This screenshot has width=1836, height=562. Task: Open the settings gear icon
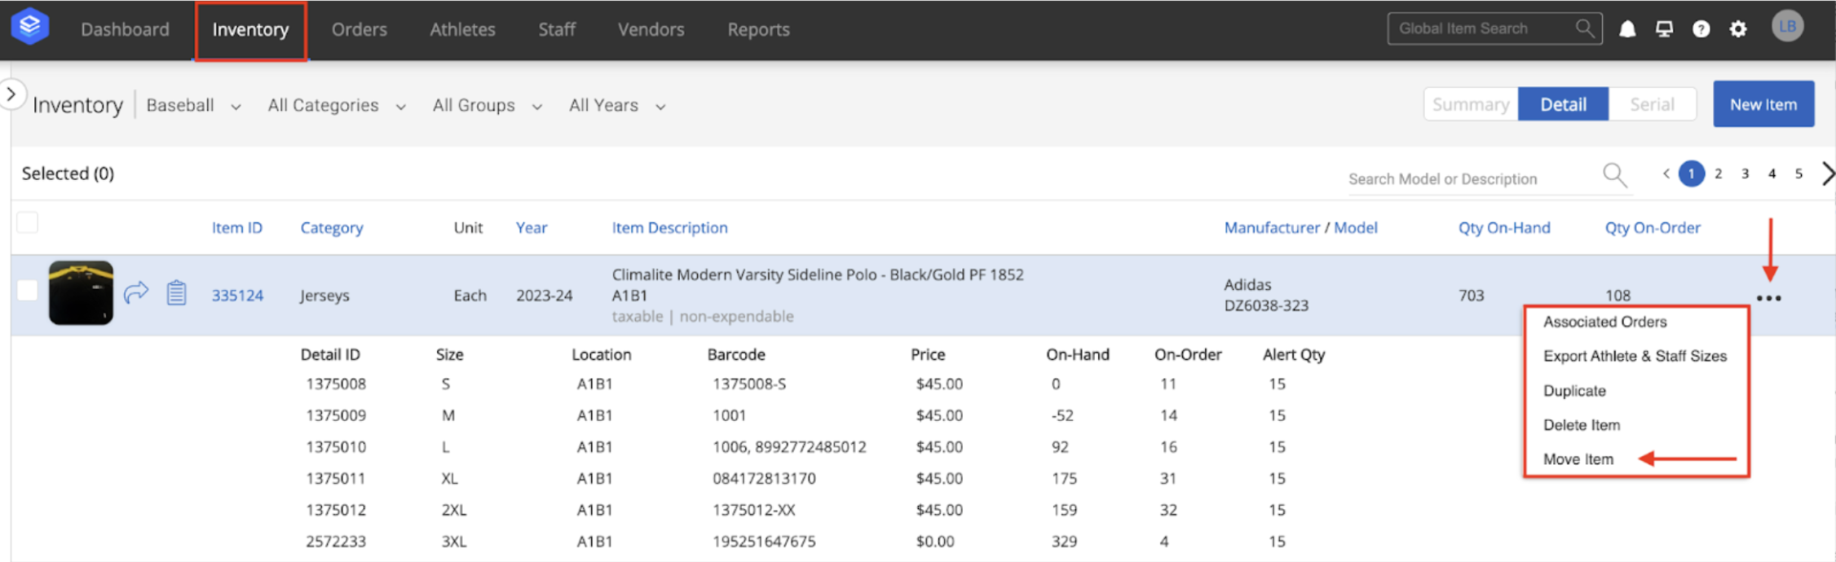1738,29
